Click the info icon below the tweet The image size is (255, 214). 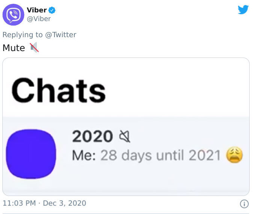(244, 204)
